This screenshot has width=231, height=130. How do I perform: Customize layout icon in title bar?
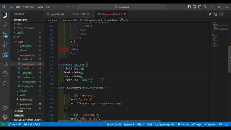pos(205,7)
